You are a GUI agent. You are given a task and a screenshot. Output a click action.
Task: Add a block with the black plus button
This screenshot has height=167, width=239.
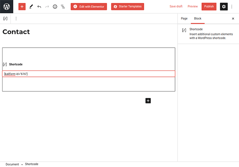click(x=148, y=101)
